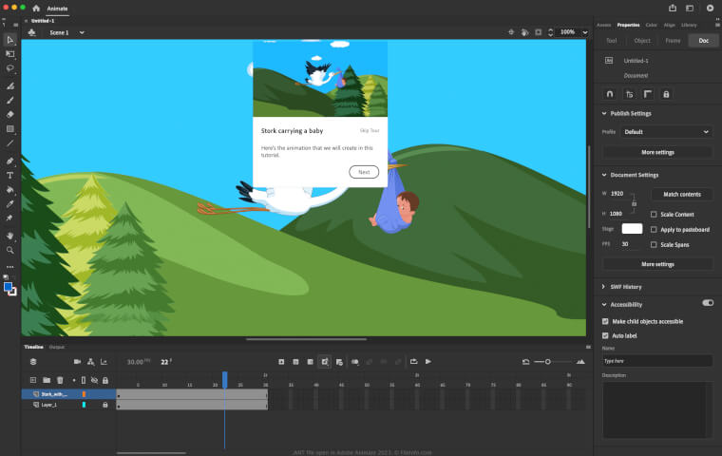Collapse the Publish Settings section

click(x=603, y=113)
